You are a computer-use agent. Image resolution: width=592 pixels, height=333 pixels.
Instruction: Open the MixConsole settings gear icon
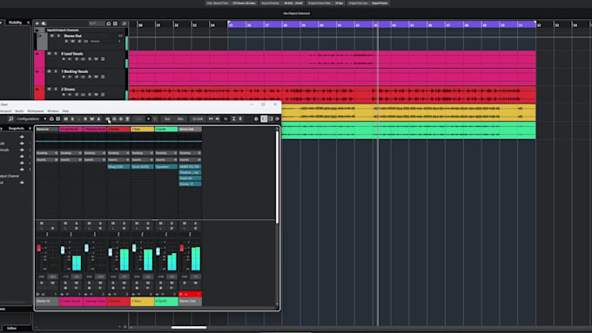256,119
